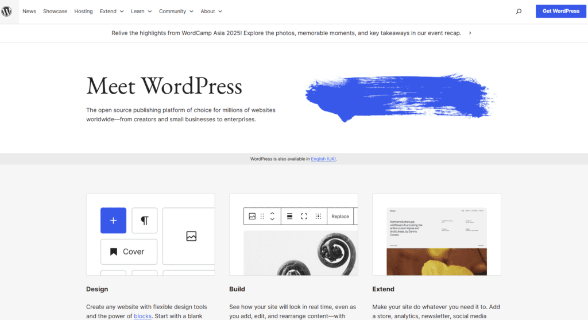Click the blue plus add-block icon
Viewport: 588px width, 320px height.
(113, 220)
